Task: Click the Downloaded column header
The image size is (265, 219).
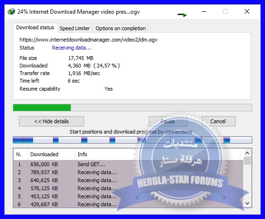Action: 51,154
